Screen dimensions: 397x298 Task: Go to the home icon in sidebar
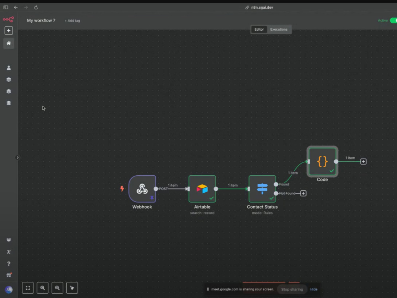(9, 43)
